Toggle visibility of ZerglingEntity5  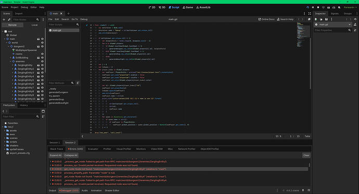42,80
